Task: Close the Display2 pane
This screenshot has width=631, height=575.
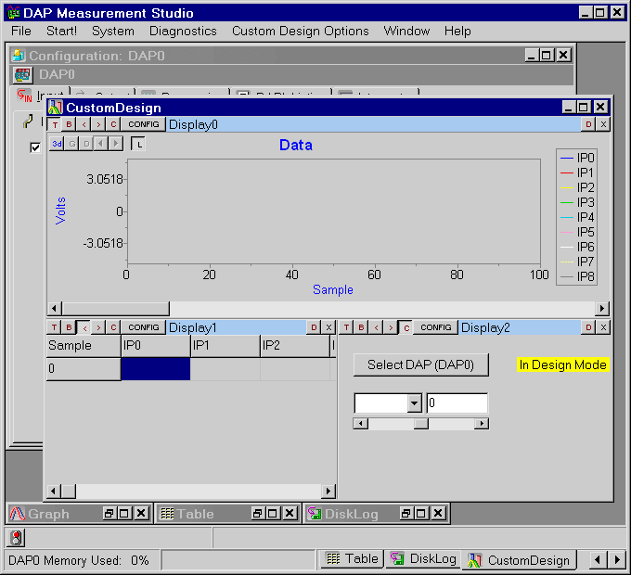Action: [603, 327]
